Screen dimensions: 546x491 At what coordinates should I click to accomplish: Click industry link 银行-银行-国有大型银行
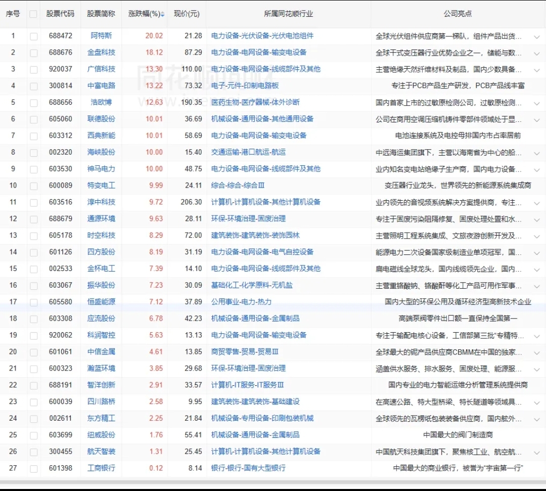[248, 468]
